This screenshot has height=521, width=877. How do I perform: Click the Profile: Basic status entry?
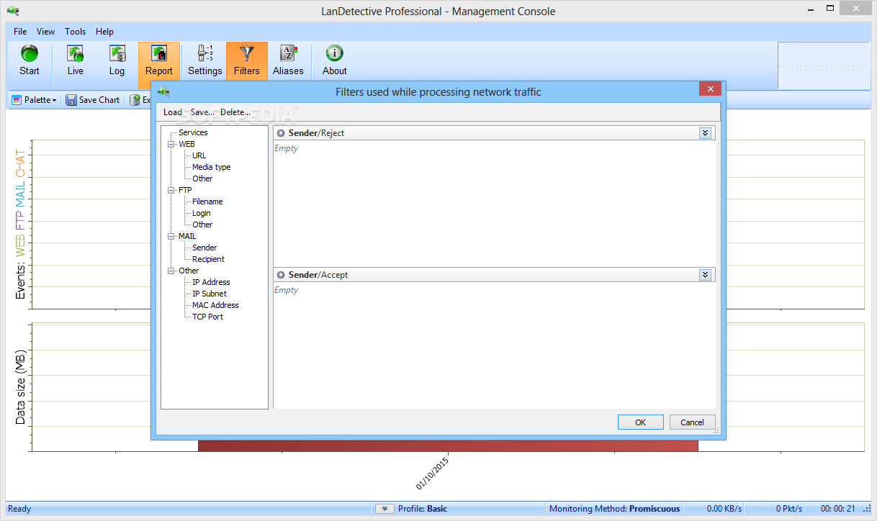pos(422,509)
